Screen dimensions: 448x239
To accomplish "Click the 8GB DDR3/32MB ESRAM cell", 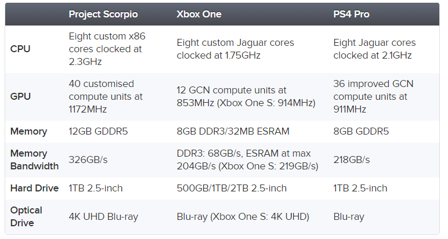I will (233, 131).
